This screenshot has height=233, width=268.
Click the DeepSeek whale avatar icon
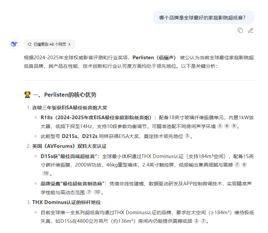pos(14,44)
